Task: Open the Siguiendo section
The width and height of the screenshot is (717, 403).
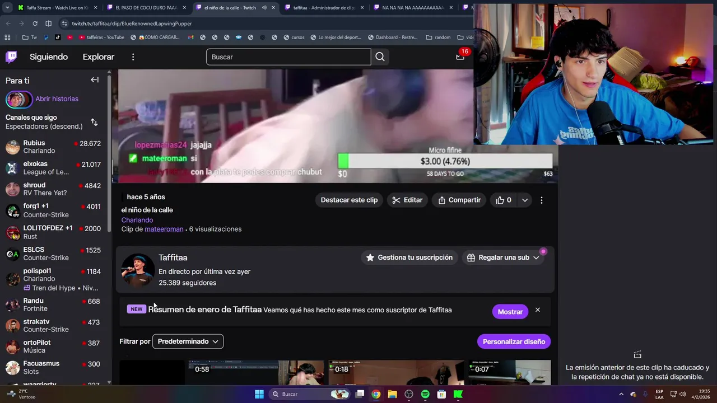Action: pos(49,57)
